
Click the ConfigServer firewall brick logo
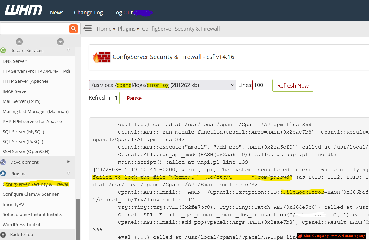[101, 57]
